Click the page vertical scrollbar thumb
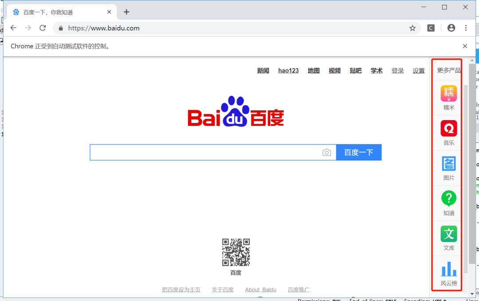Screen dimensions: 479x301 (x=472, y=164)
